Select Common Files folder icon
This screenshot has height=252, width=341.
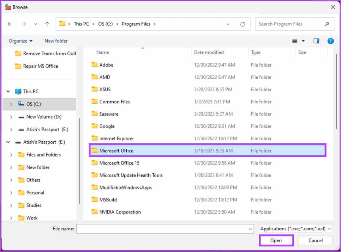coord(94,101)
